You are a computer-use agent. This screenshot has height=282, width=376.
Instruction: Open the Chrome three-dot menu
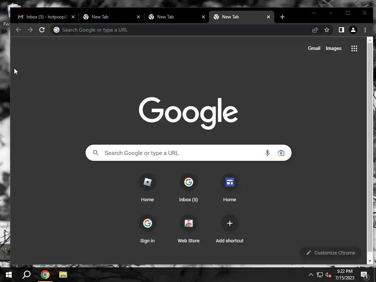[x=365, y=30]
